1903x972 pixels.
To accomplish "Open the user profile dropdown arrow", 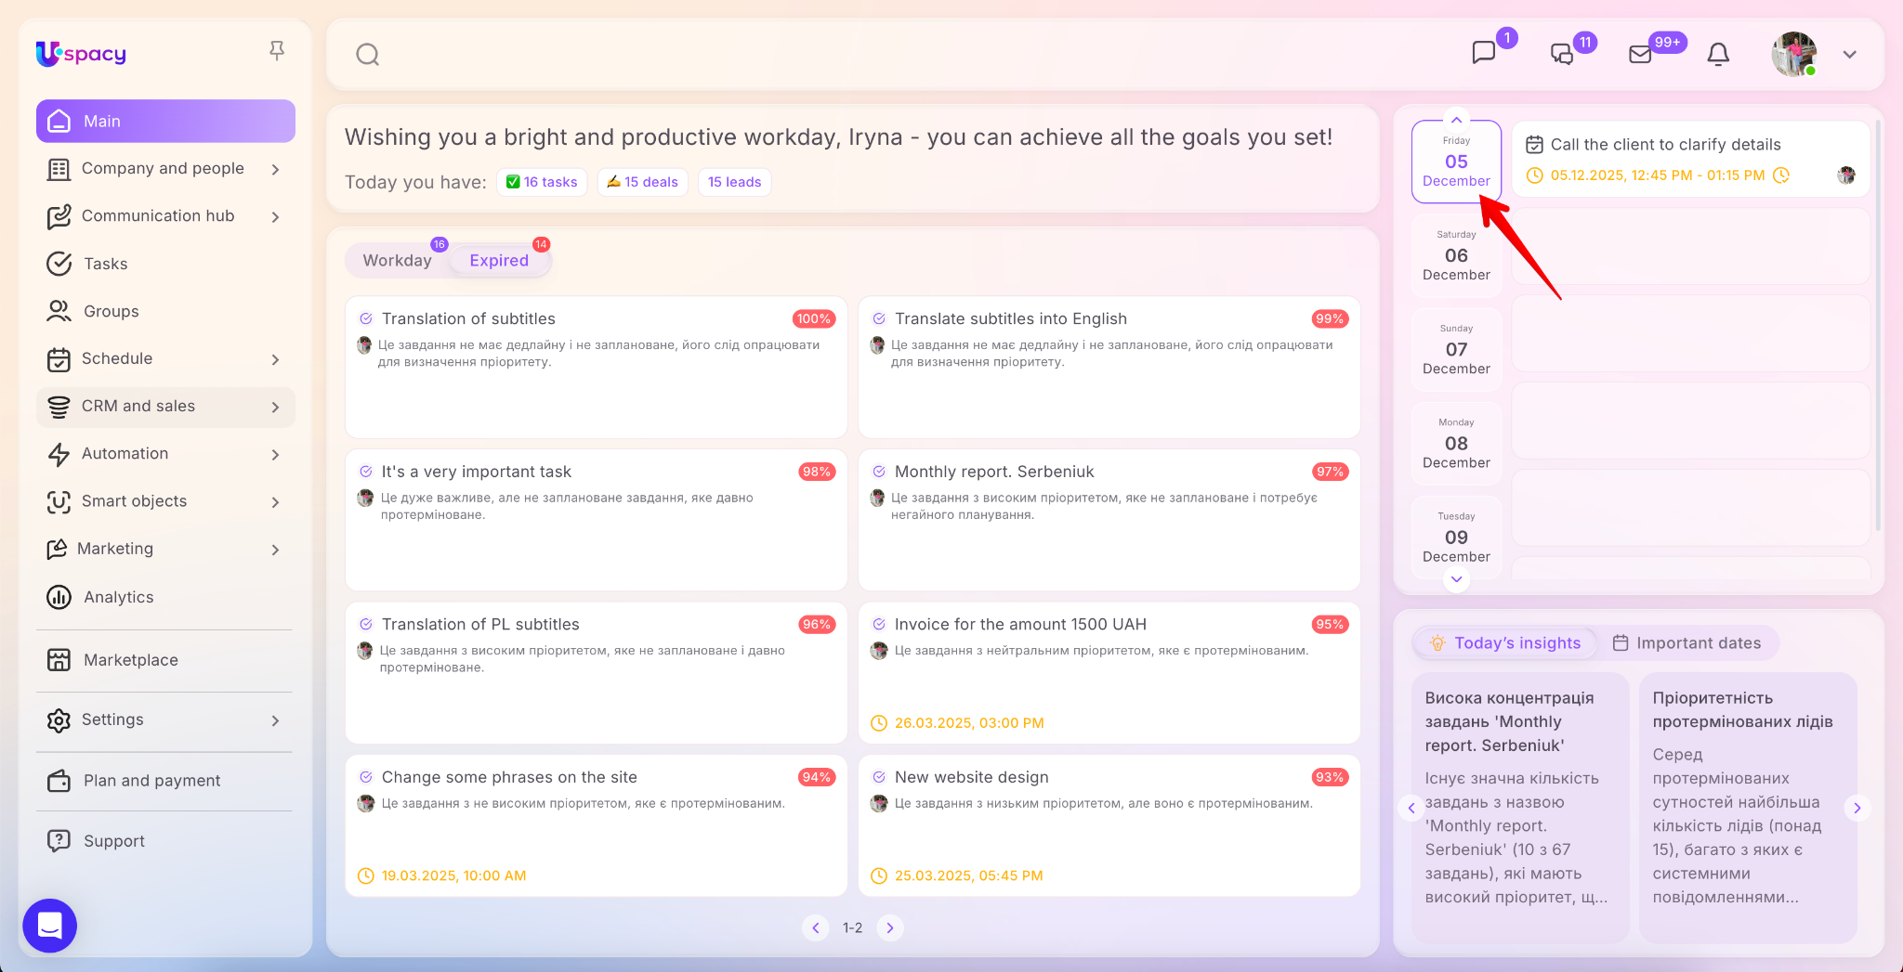I will pyautogui.click(x=1849, y=55).
